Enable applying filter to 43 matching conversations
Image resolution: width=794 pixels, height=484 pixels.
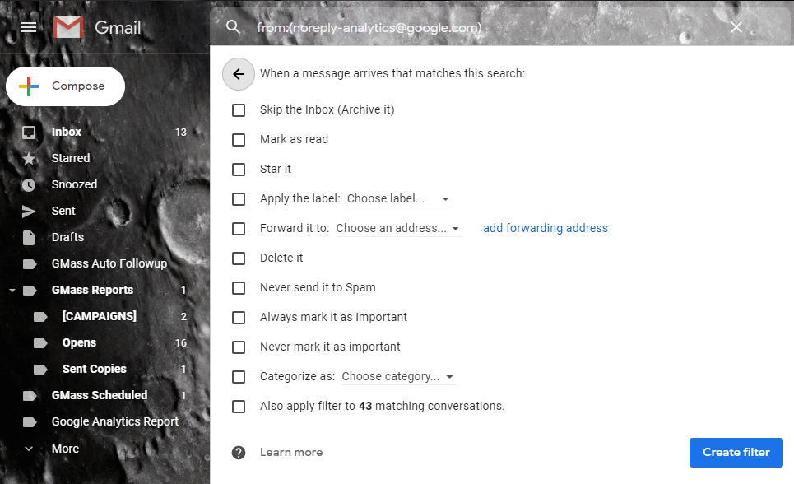[x=239, y=406]
